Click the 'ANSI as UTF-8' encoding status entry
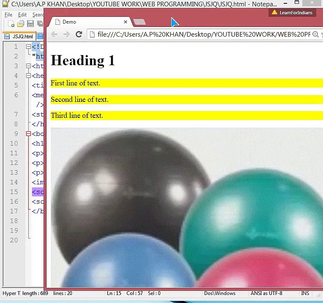This screenshot has width=323, height=303. pyautogui.click(x=266, y=293)
